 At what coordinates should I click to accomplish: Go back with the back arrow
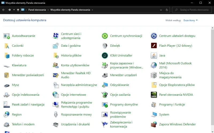pyautogui.click(x=3, y=10)
